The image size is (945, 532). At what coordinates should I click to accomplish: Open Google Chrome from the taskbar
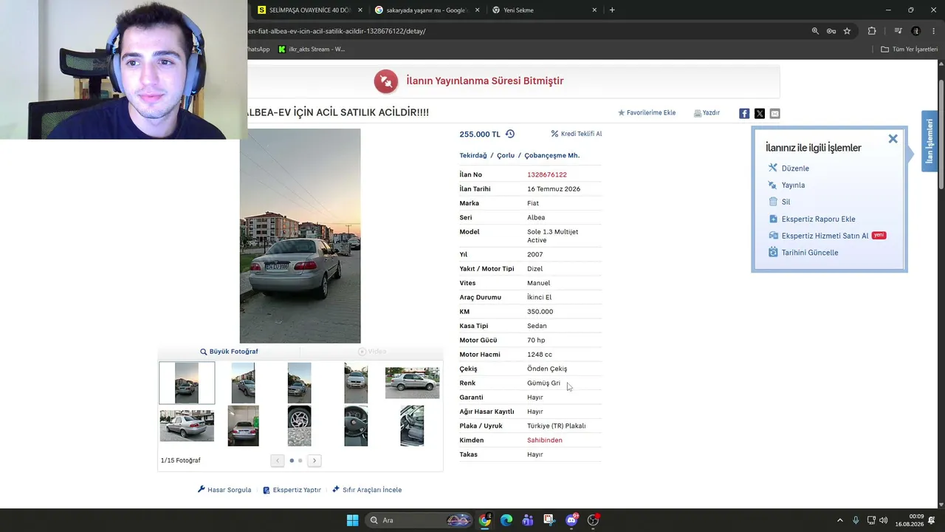(484, 520)
